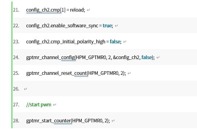The width and height of the screenshot is (197, 129).
Task: Click line number 27
Action: click(16, 105)
